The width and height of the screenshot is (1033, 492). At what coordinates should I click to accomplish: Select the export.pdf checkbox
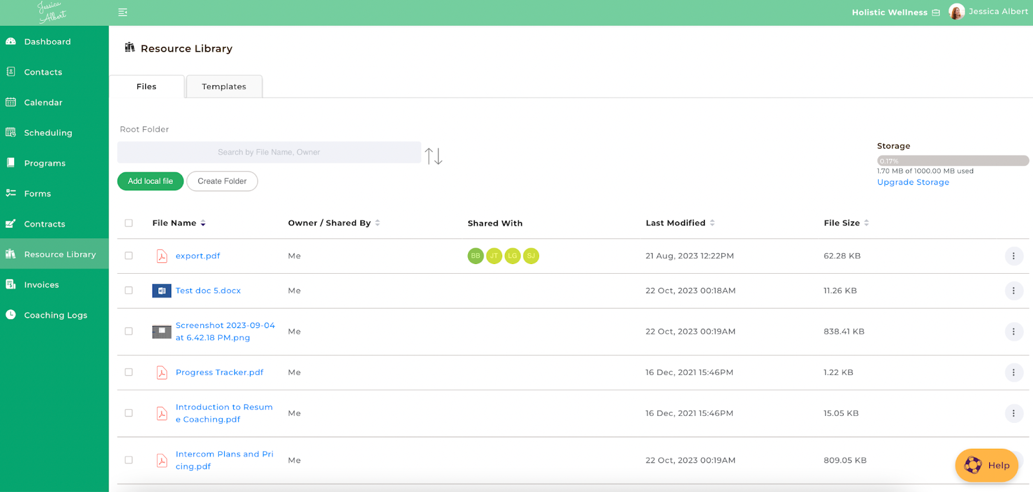tap(128, 256)
